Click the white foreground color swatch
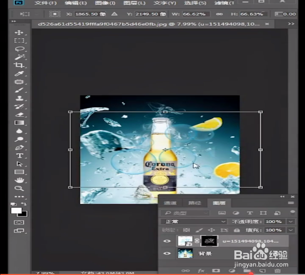The width and height of the screenshot is (305, 275). coord(16,210)
